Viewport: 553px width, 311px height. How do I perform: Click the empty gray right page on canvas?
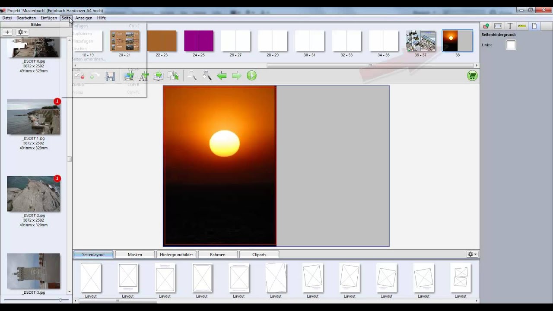click(x=333, y=166)
